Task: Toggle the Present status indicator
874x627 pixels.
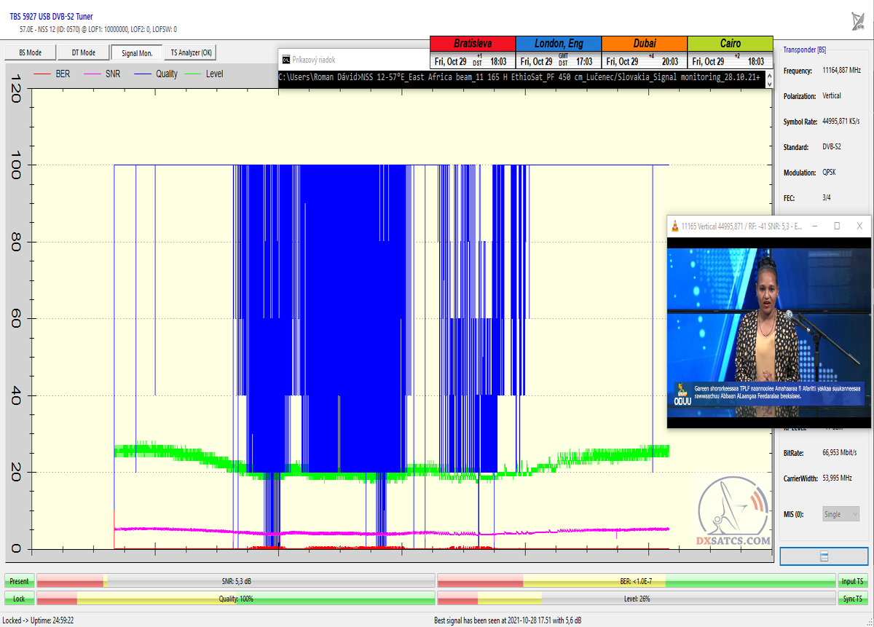Action: 19,581
